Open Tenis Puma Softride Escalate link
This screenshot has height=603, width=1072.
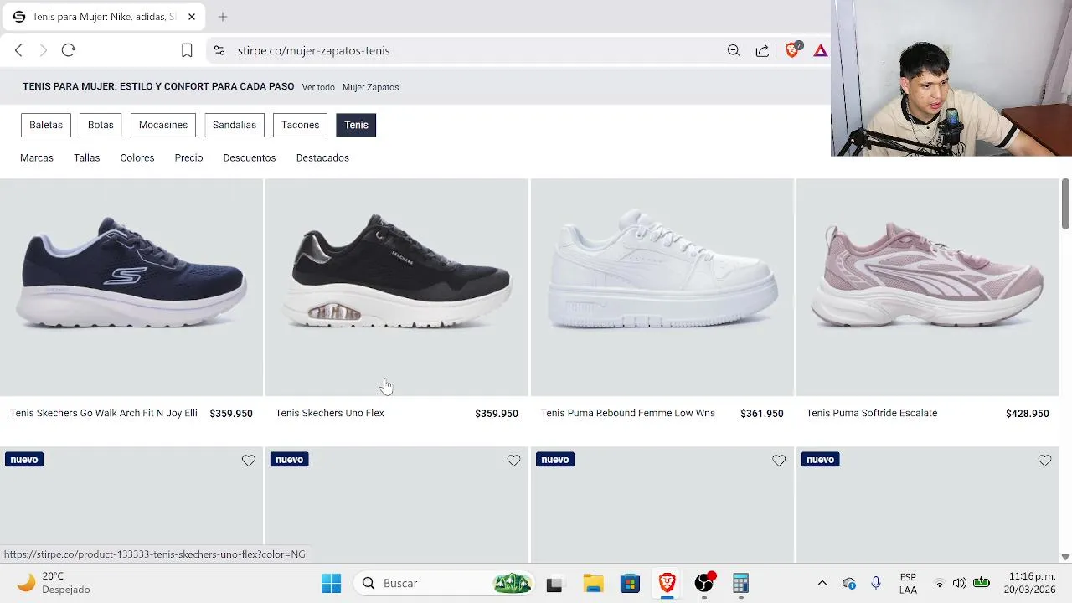pyautogui.click(x=872, y=413)
